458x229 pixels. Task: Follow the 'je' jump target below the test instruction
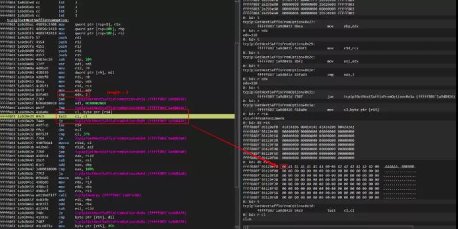click(131, 121)
